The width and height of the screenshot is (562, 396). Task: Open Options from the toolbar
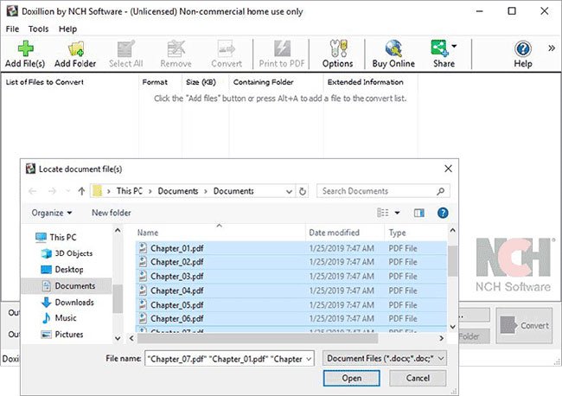[337, 54]
